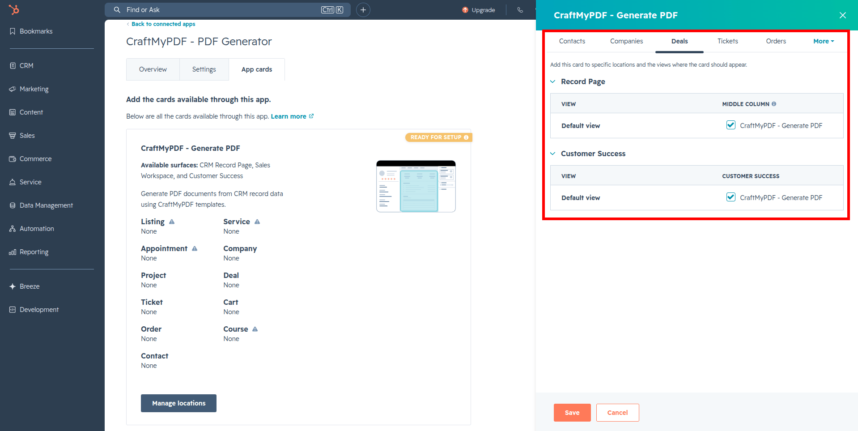The image size is (858, 431).
Task: Click the warning icon beside Listing
Action: 172,222
